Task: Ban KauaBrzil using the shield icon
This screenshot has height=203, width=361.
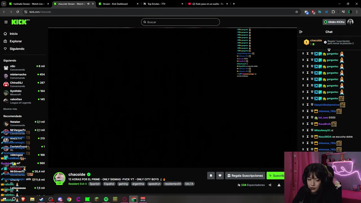Action: click(x=312, y=124)
